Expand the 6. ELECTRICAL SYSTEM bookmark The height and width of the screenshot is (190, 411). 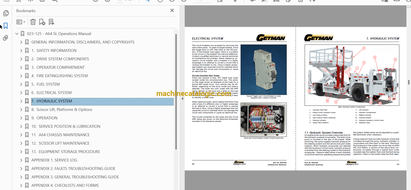tap(21, 93)
